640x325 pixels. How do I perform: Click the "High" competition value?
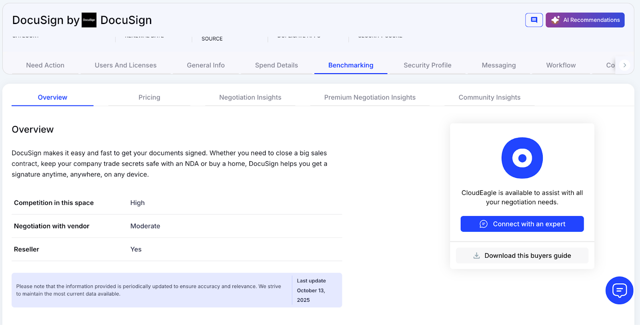(138, 203)
